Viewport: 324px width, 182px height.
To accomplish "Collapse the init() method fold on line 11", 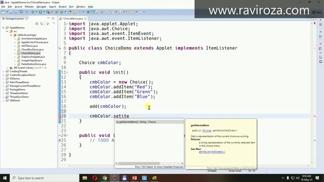I will pos(67,72).
